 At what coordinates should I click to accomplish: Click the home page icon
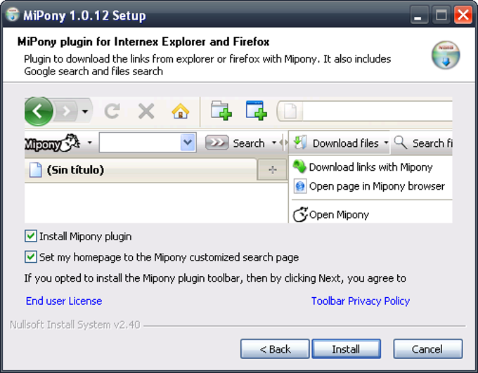pos(181,111)
